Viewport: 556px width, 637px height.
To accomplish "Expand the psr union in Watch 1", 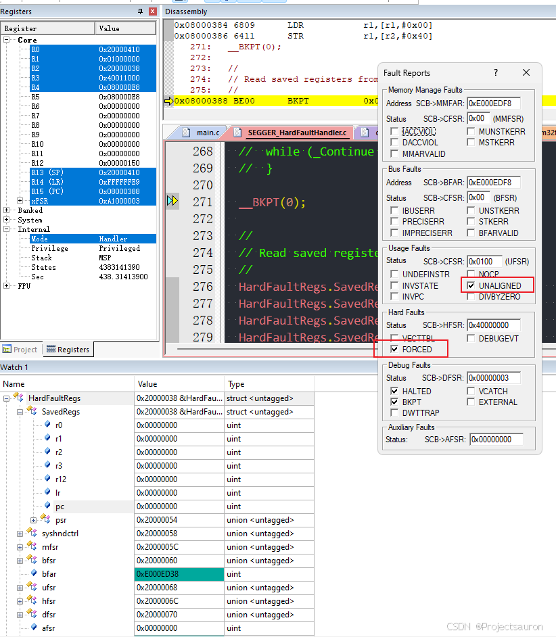I will 34,520.
